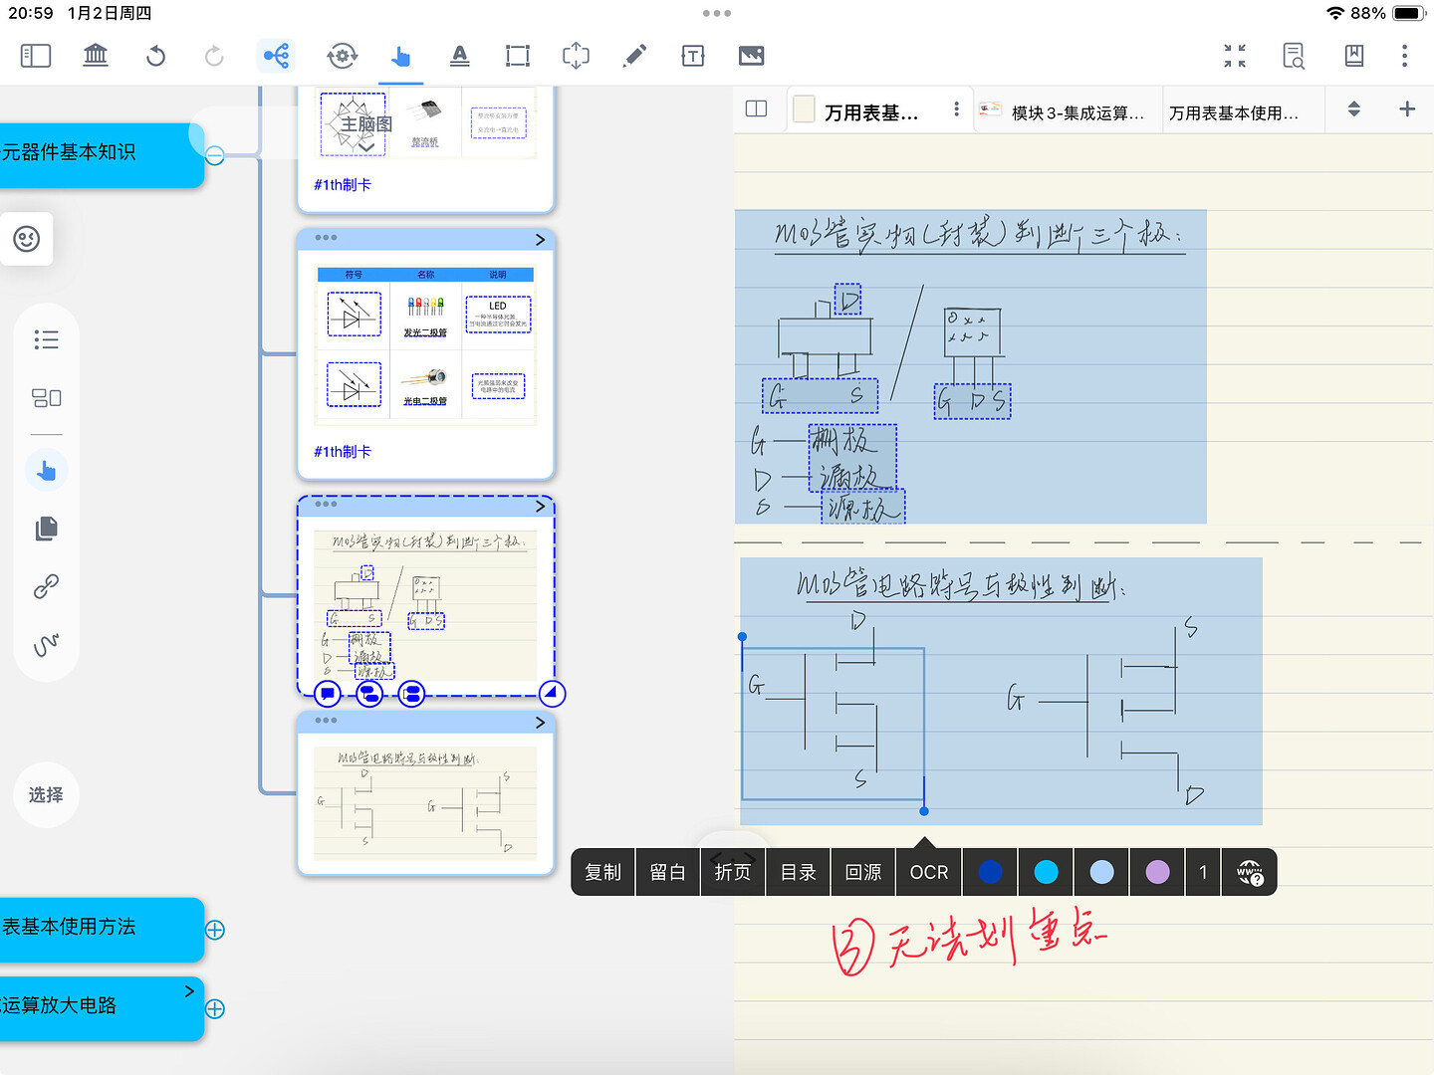1434x1075 pixels.
Task: Open the web help globe icon
Action: [x=1250, y=873]
